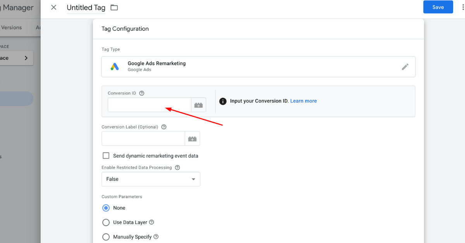Click the Save button
This screenshot has width=465, height=243.
click(x=438, y=7)
